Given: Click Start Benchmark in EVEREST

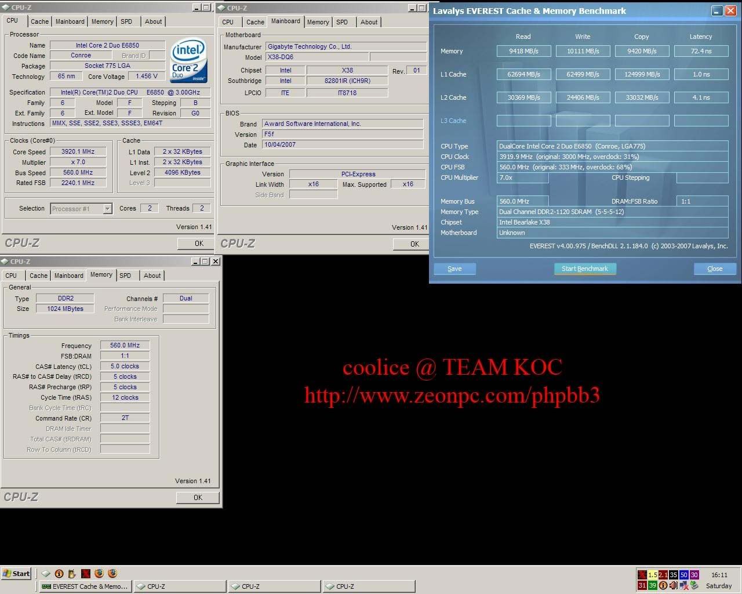Looking at the screenshot, I should coord(585,269).
